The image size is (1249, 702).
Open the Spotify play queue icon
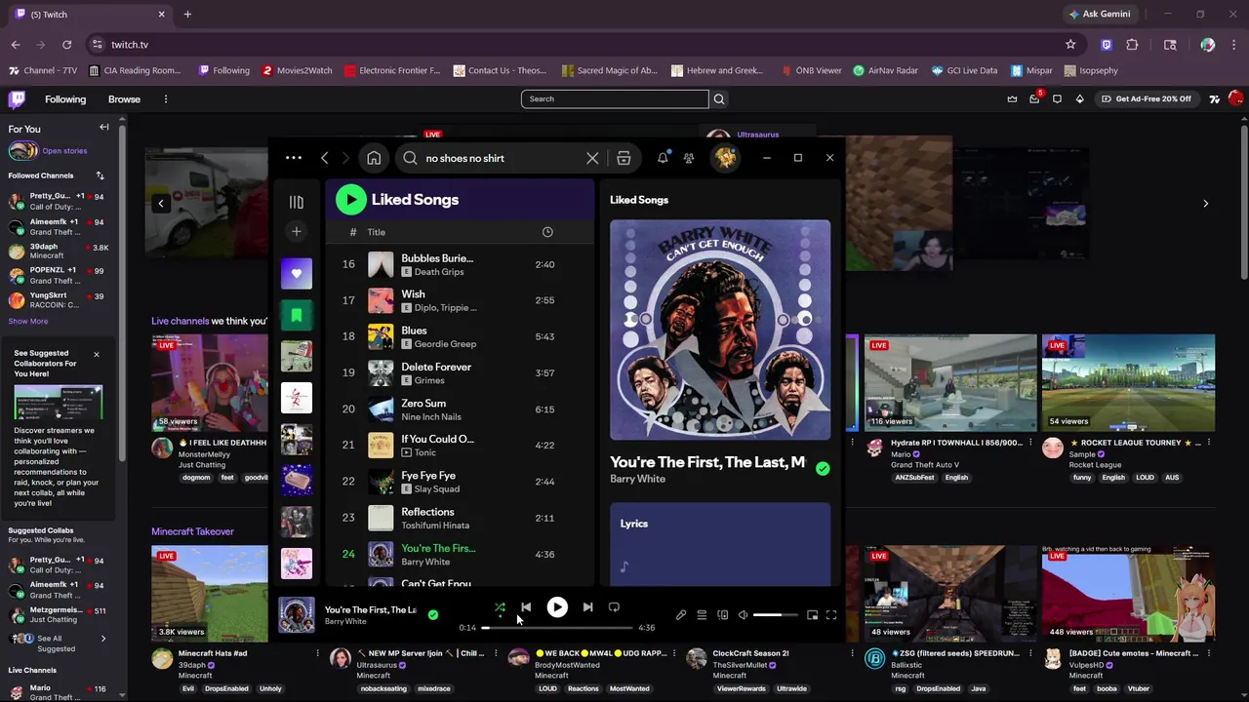pos(702,615)
